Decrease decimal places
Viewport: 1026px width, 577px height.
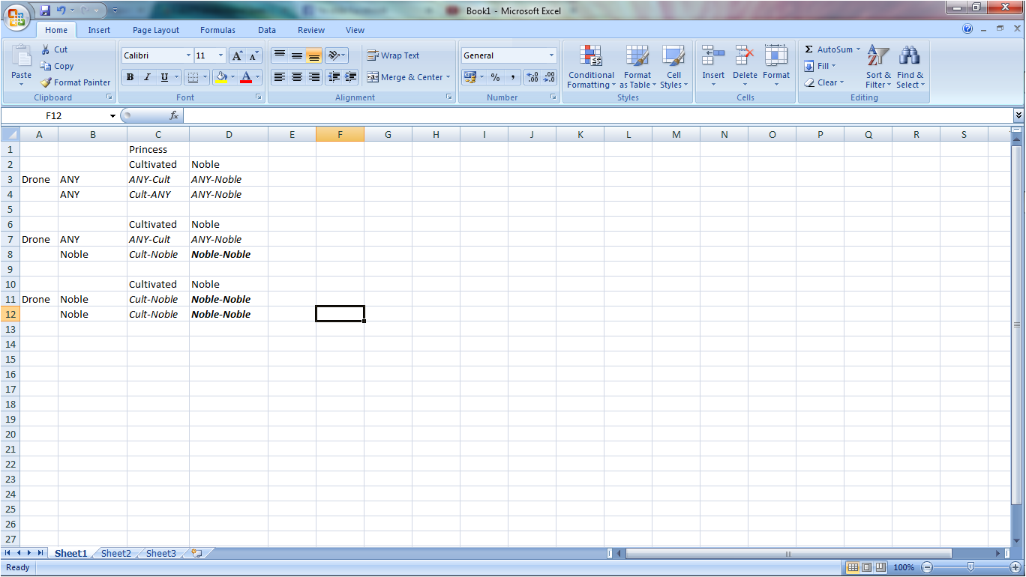point(549,77)
